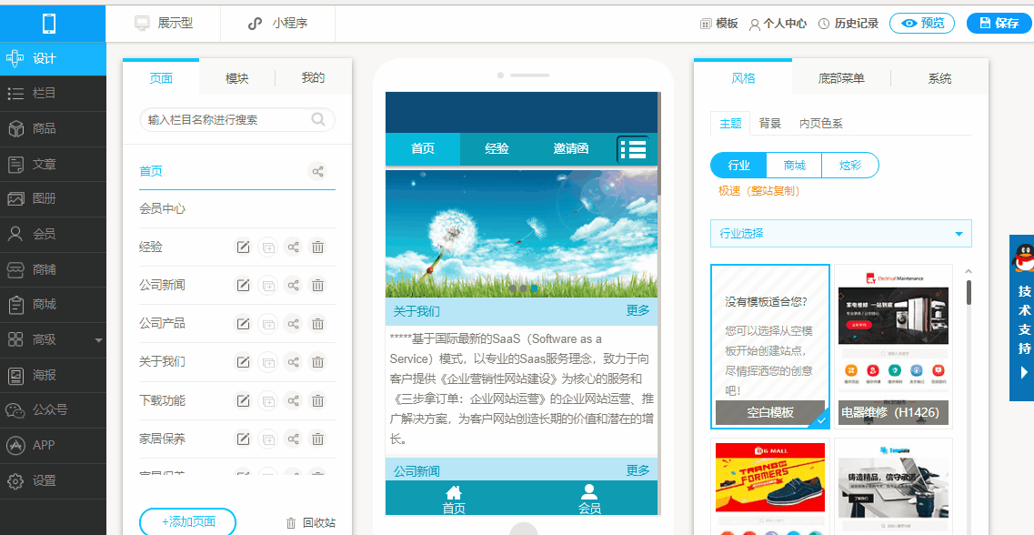
Task: Select the 行业 industry toggle
Action: (x=738, y=166)
